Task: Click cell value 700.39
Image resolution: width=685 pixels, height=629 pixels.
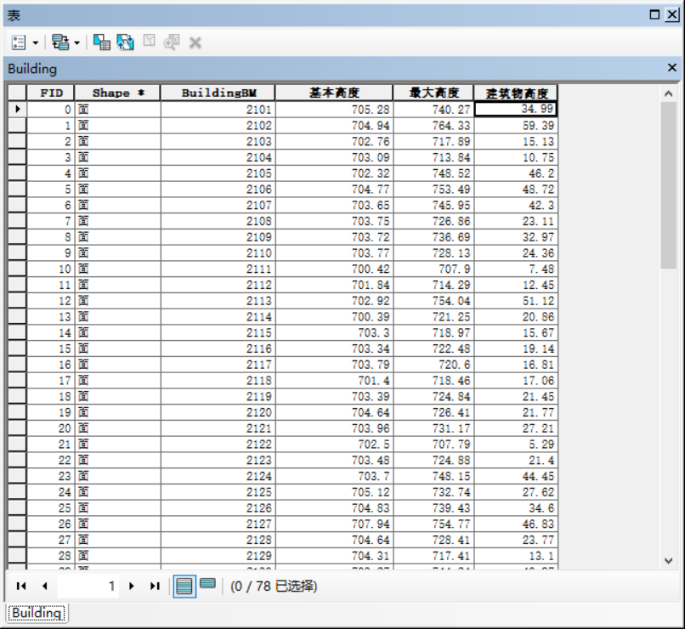Action: point(334,317)
